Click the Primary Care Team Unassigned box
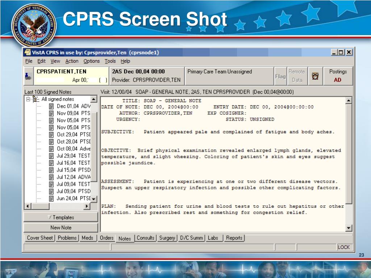 229,76
